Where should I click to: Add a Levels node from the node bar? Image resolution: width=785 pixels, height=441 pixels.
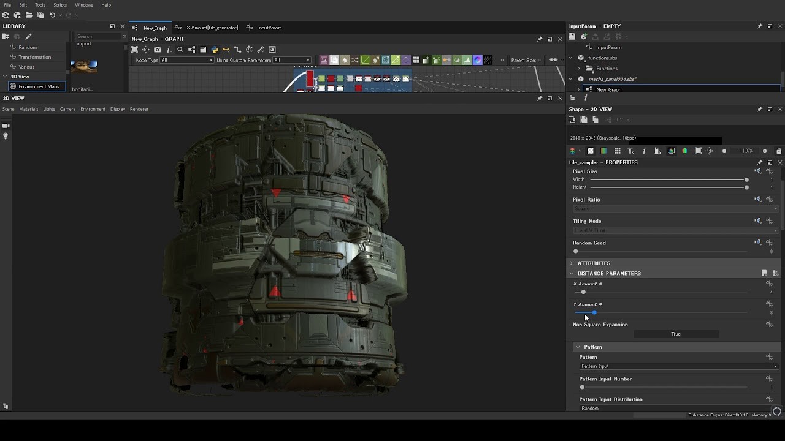(x=467, y=60)
